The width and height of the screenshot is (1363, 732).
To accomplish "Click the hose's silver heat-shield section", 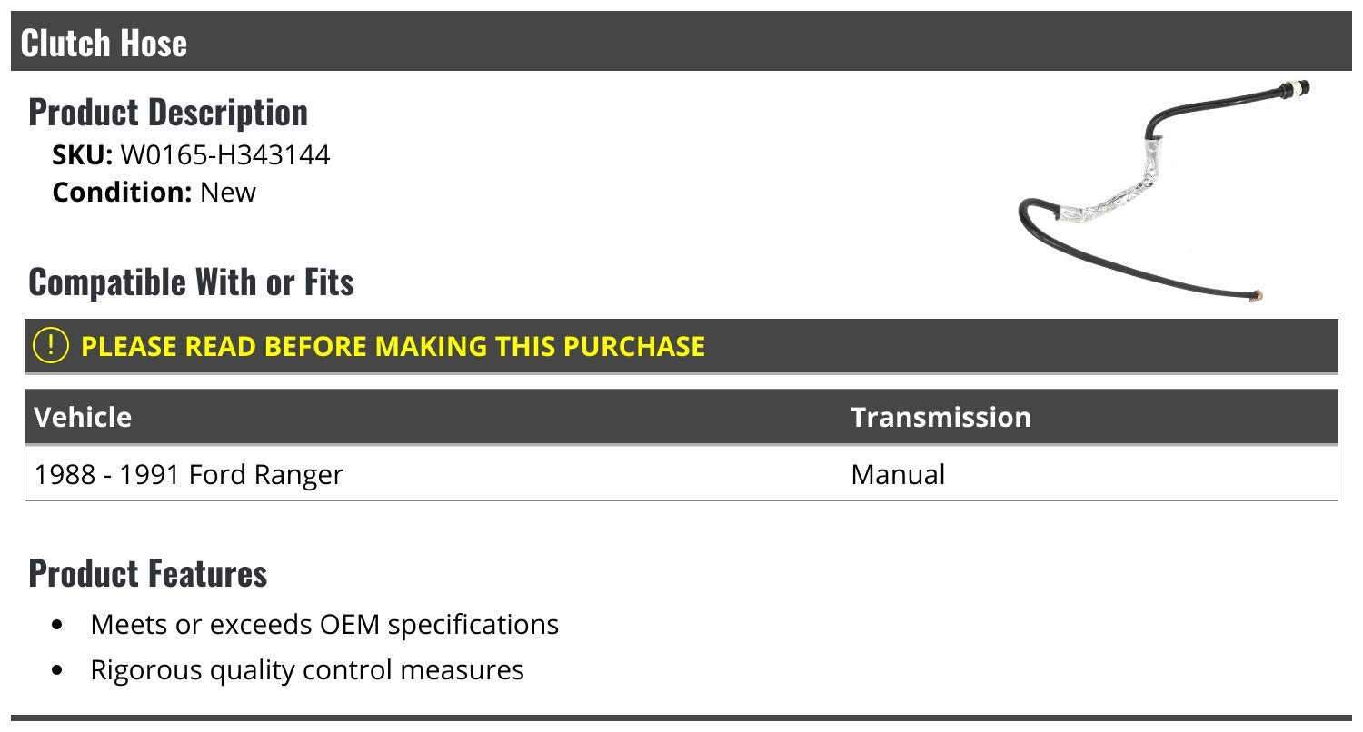I will [x=1108, y=192].
